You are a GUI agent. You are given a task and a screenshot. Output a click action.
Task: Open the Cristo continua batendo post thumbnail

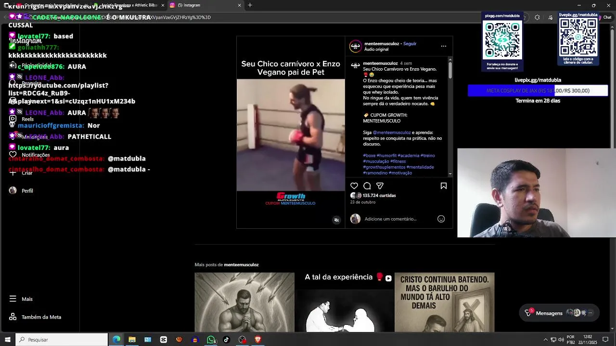click(x=445, y=302)
